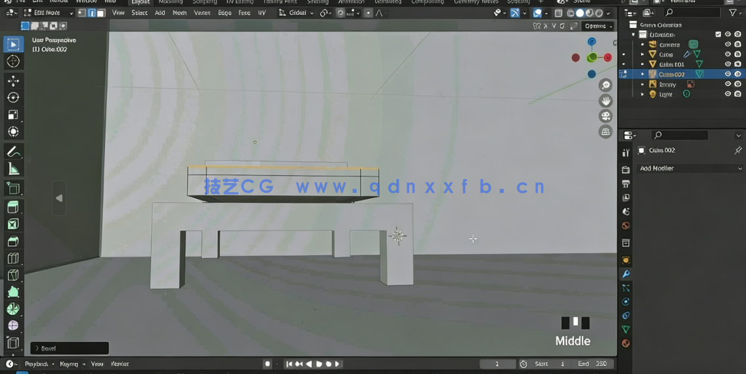Switch to solid viewport shading

pyautogui.click(x=580, y=13)
